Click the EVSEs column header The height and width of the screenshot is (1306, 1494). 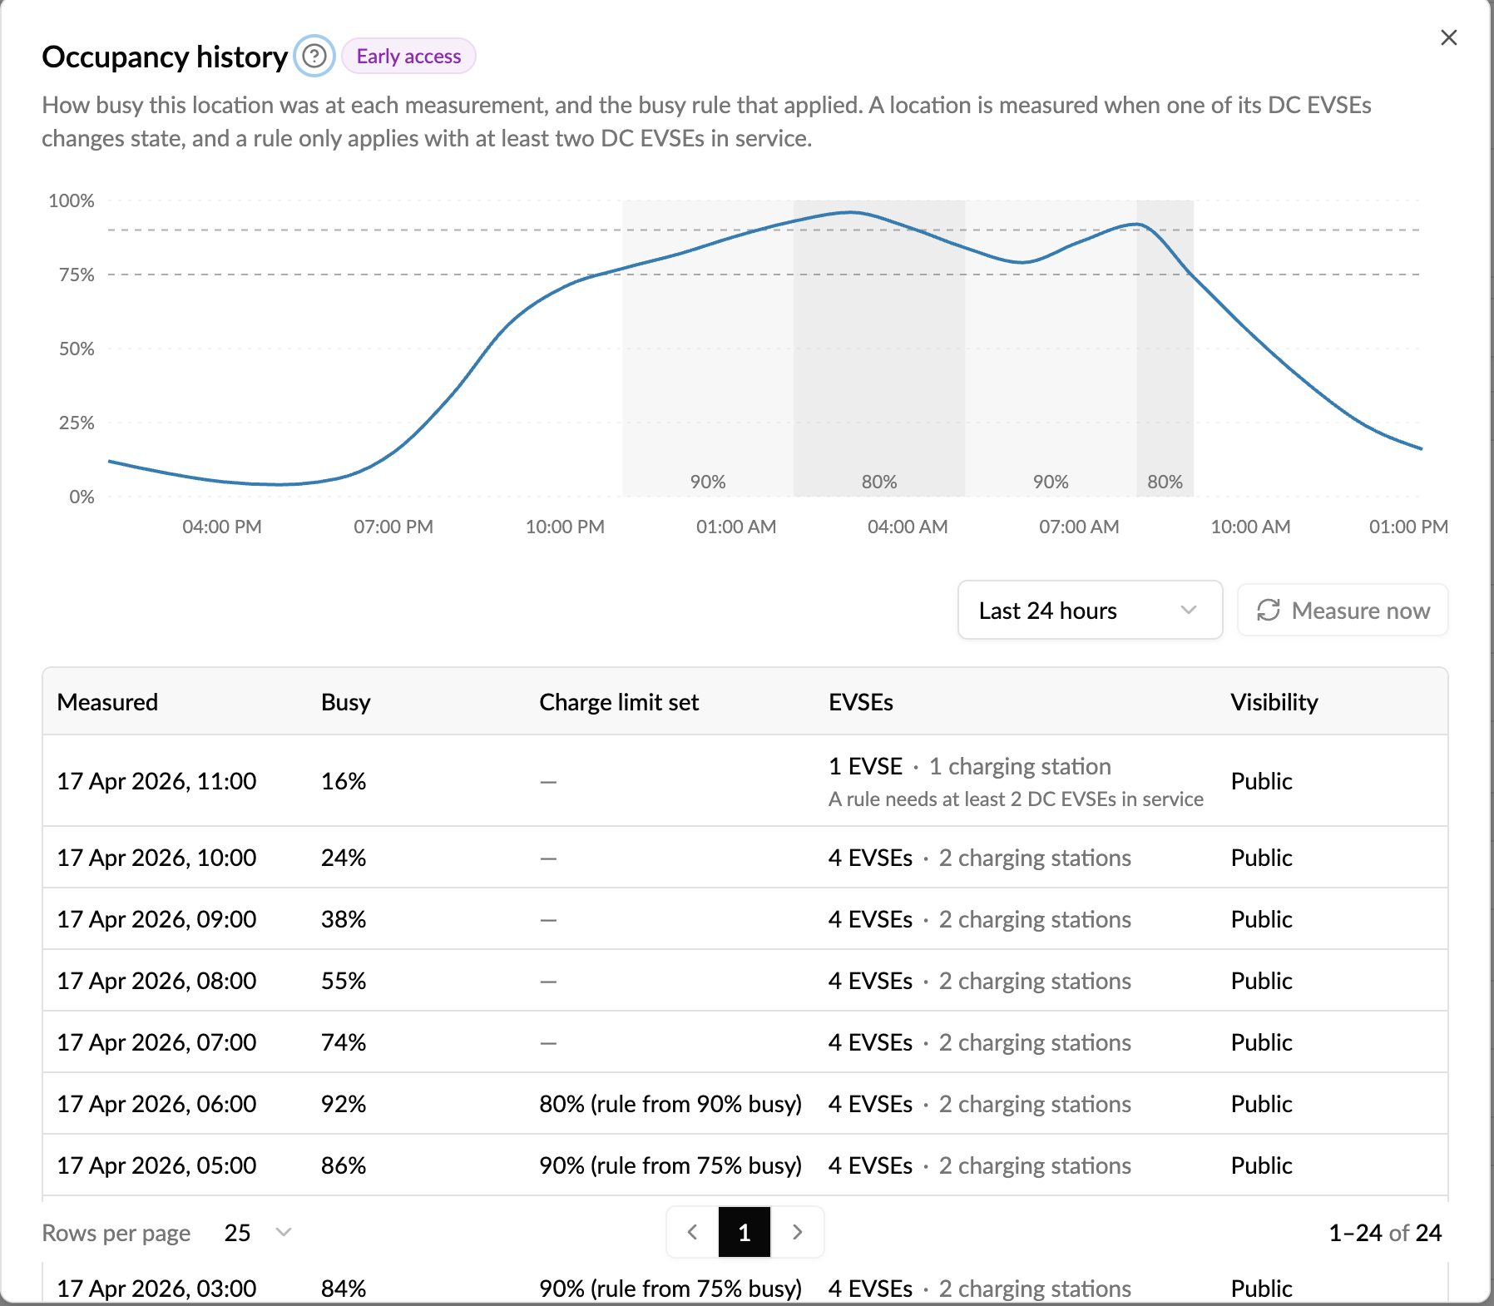pyautogui.click(x=861, y=702)
